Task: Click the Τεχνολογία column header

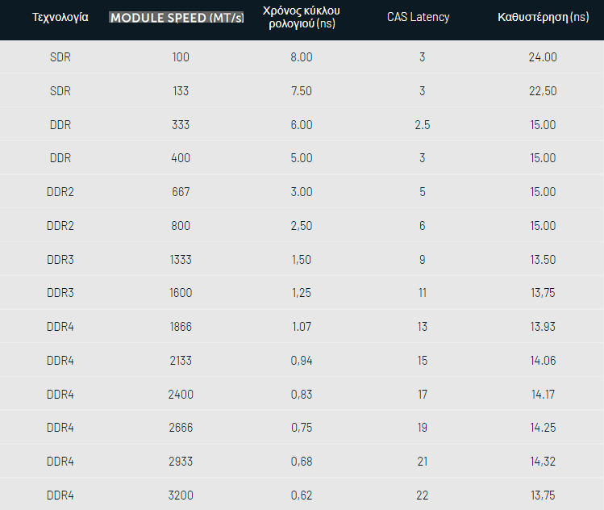Action: coord(60,17)
